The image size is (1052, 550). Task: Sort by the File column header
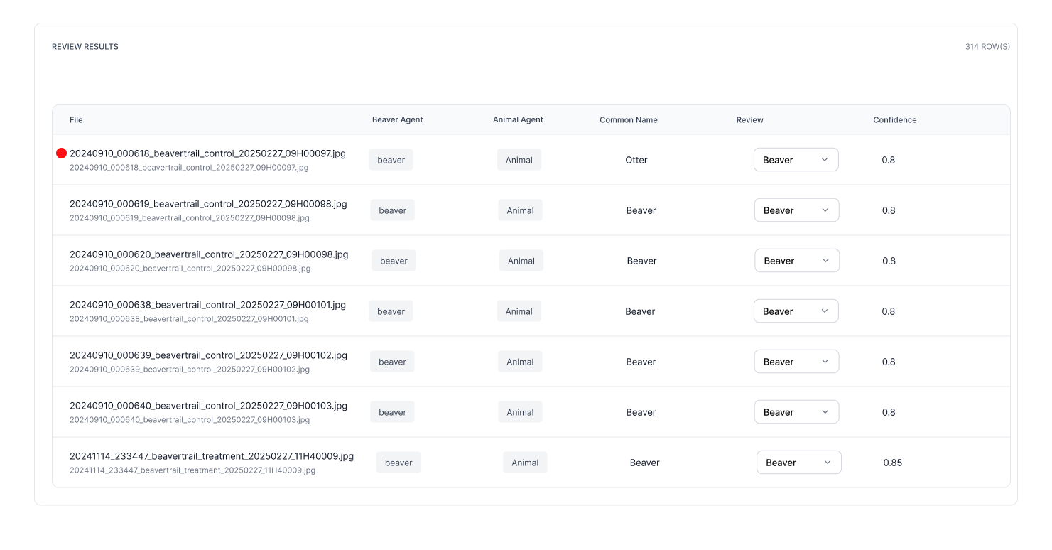pyautogui.click(x=76, y=120)
